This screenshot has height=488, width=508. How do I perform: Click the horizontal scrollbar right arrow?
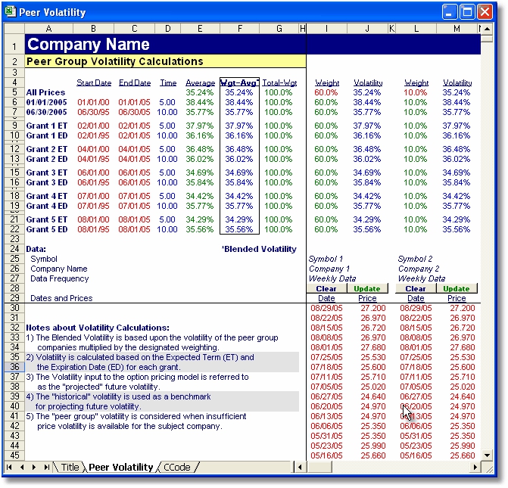474,468
